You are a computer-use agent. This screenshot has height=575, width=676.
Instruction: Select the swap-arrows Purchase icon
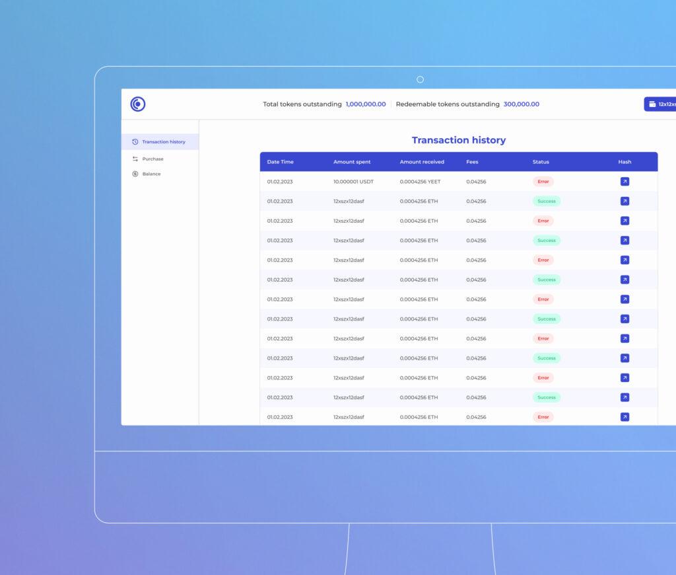click(x=135, y=159)
